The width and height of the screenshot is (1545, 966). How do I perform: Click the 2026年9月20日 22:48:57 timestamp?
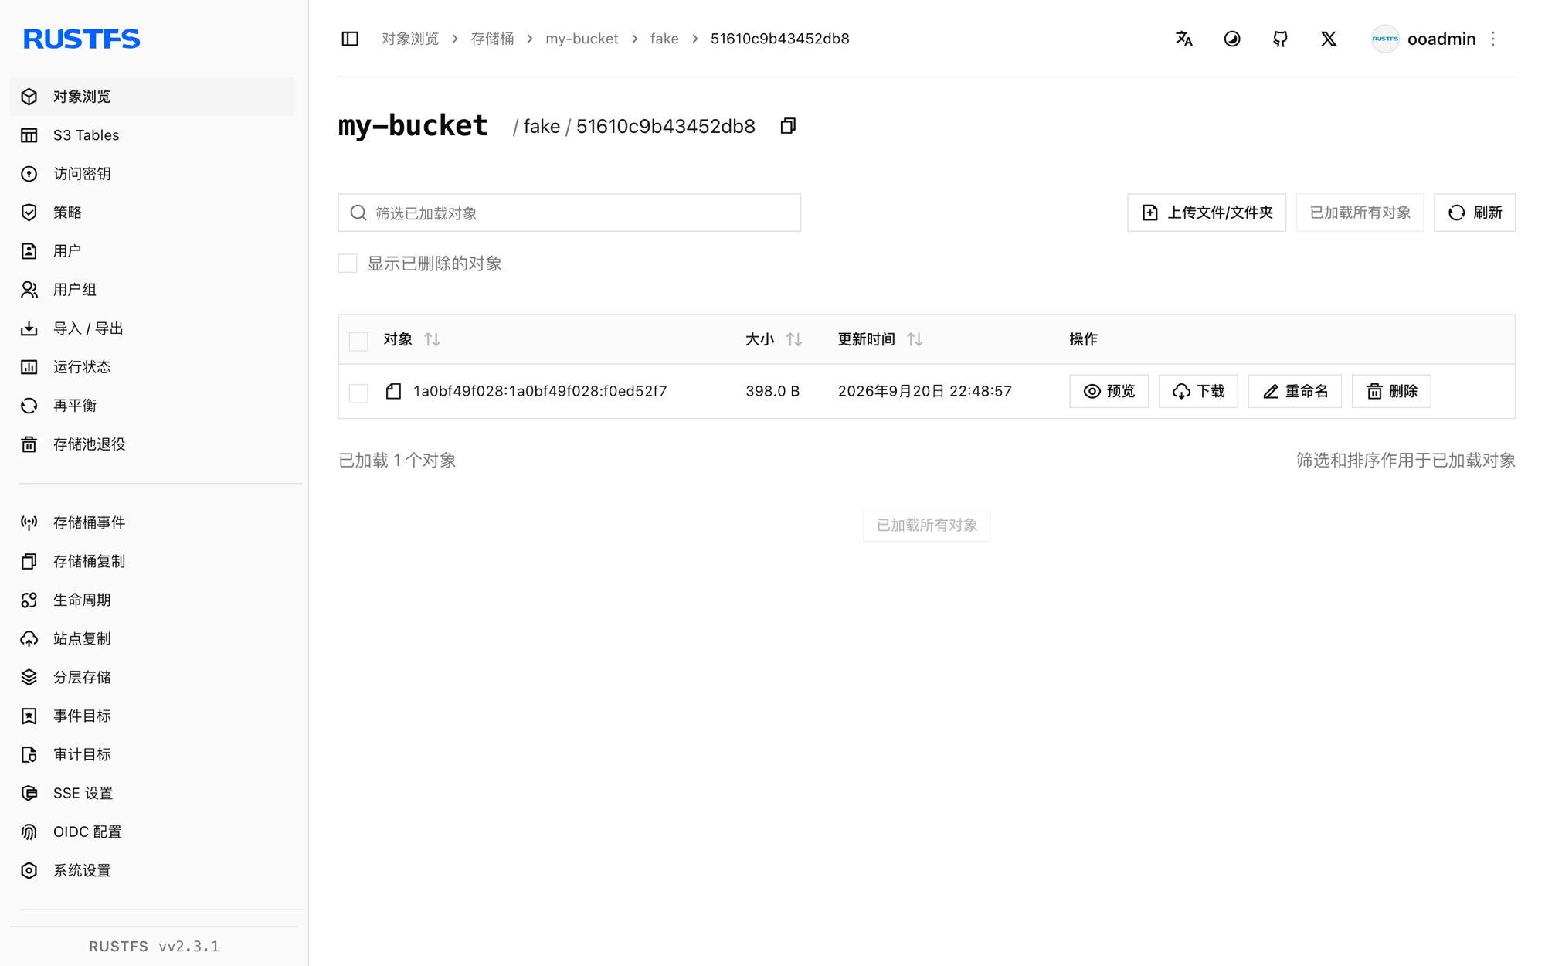(925, 391)
